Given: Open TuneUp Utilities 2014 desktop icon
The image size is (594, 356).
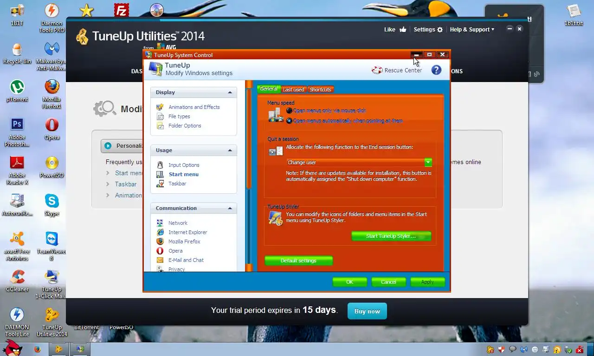Looking at the screenshot, I should pyautogui.click(x=52, y=322).
